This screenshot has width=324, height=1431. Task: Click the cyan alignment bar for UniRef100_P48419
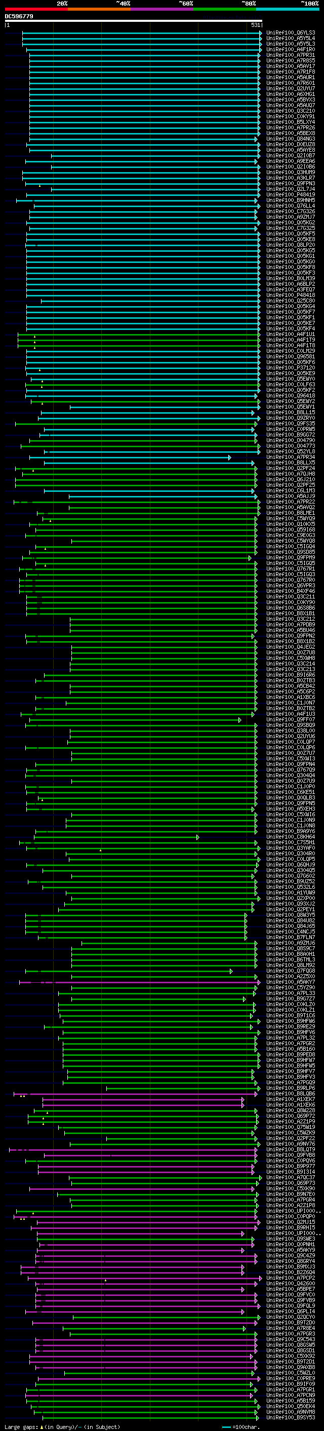coord(144,195)
